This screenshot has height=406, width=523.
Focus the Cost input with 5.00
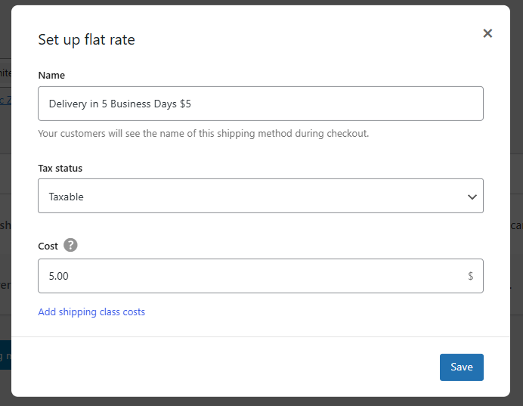coord(249,276)
